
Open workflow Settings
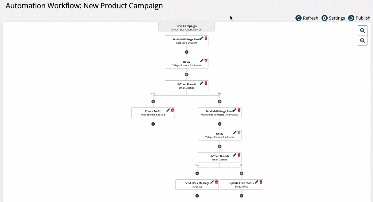click(x=333, y=18)
